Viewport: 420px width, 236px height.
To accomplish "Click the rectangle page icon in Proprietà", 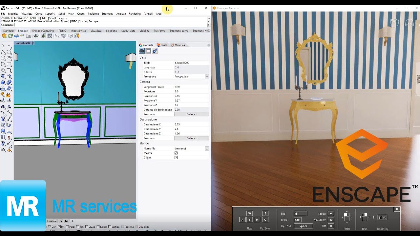I will click(148, 51).
